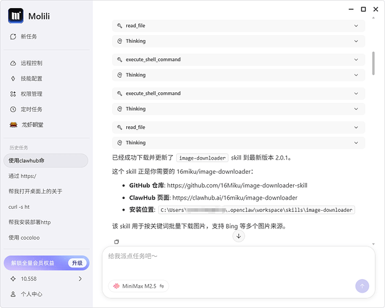The image size is (385, 308).
Task: Open 权限管理 permission management
Action: coord(31,94)
